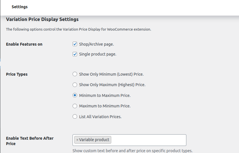Click the 'Single product page.' label text

tap(98, 54)
